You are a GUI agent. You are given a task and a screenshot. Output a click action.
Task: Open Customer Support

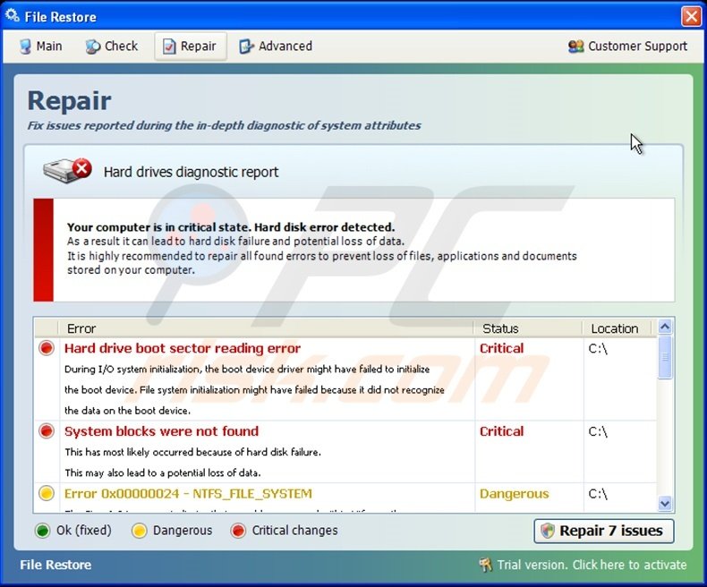point(627,47)
